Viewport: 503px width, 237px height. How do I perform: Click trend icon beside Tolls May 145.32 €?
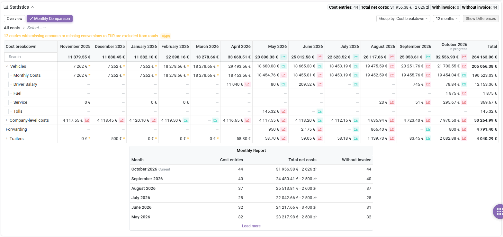(283, 111)
